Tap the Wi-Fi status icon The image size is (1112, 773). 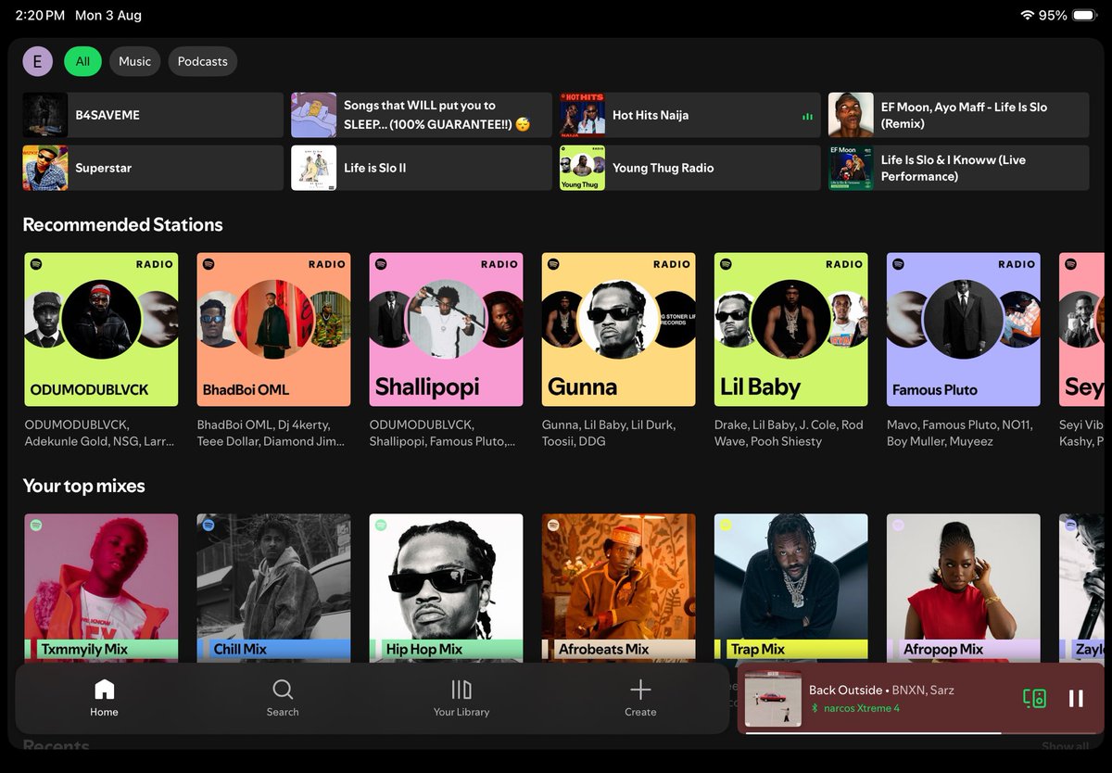[1027, 16]
